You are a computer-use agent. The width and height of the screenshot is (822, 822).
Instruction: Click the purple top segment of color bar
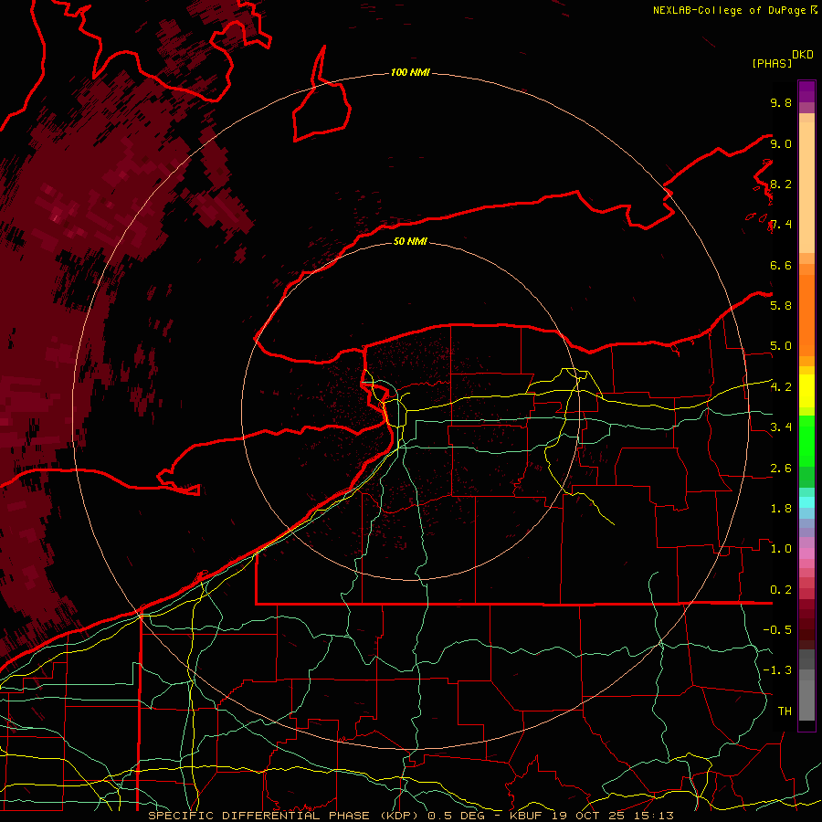(806, 91)
